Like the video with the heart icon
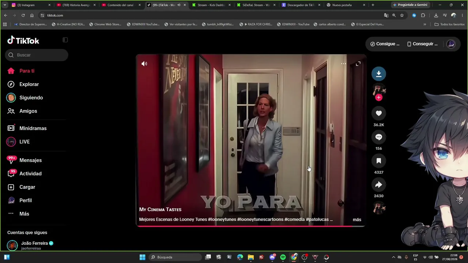This screenshot has height=263, width=468. point(379,113)
